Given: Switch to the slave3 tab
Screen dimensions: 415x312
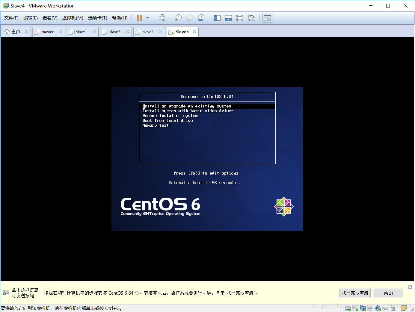Looking at the screenshot, I should (x=148, y=32).
